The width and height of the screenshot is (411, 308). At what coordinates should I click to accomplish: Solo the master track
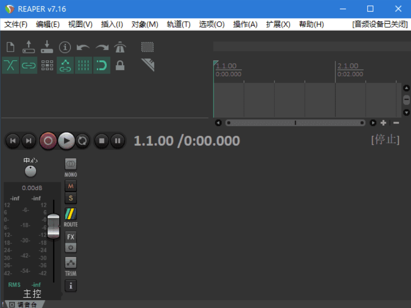coord(71,198)
